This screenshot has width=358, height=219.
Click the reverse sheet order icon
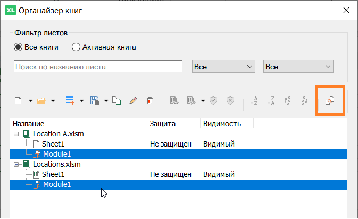[x=304, y=101]
